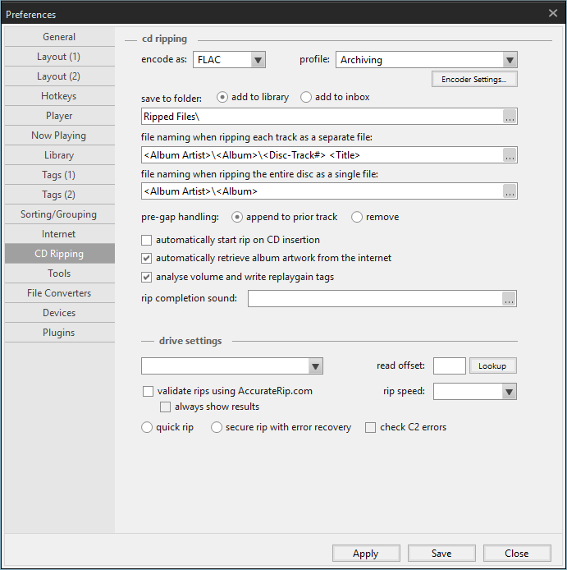Click into the read offset field
This screenshot has width=567, height=570.
pyautogui.click(x=450, y=366)
